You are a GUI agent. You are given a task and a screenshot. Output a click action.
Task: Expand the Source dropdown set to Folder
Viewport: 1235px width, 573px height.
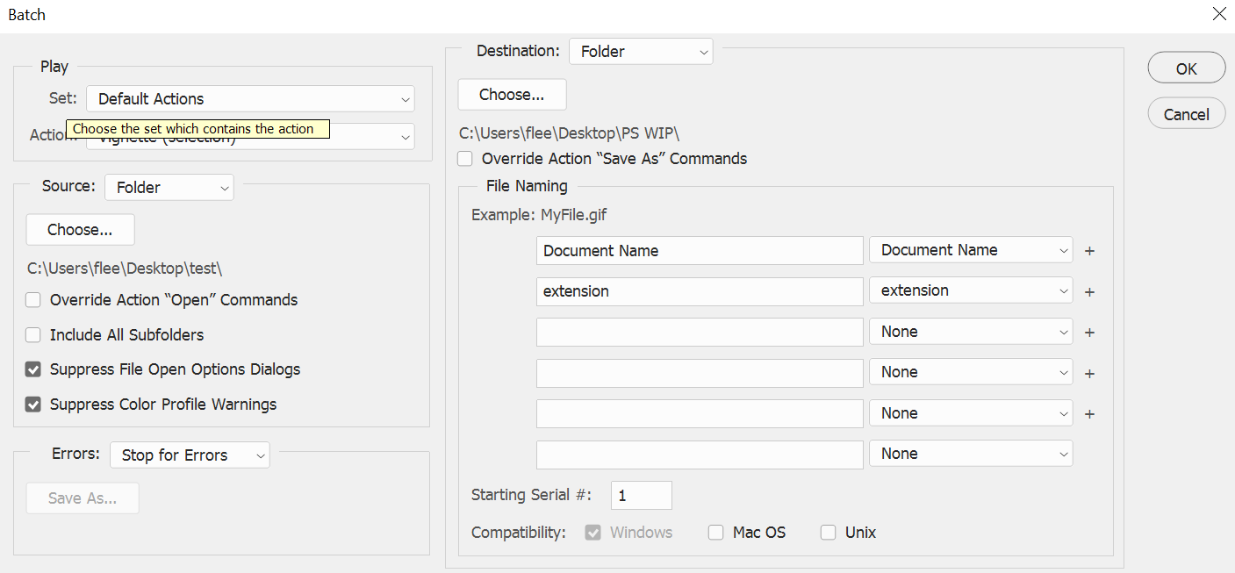(169, 187)
